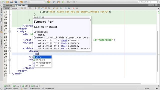Click the Chrome browser icon in toolbar
This screenshot has width=160, height=90.
49,2
